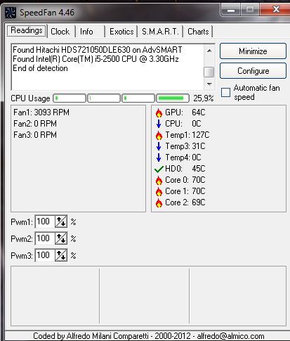Click the log scrollbar thumb

(209, 72)
